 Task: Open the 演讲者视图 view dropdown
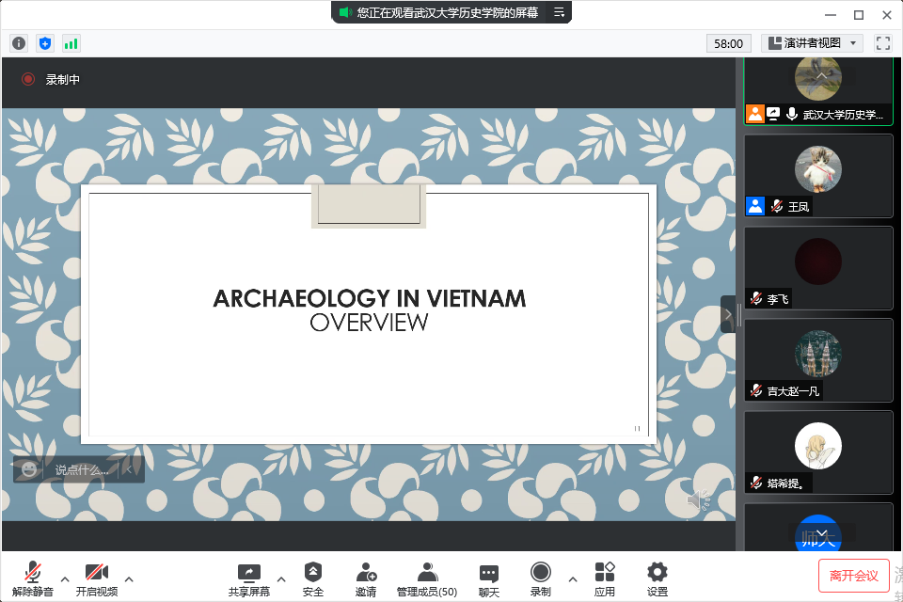click(x=813, y=43)
